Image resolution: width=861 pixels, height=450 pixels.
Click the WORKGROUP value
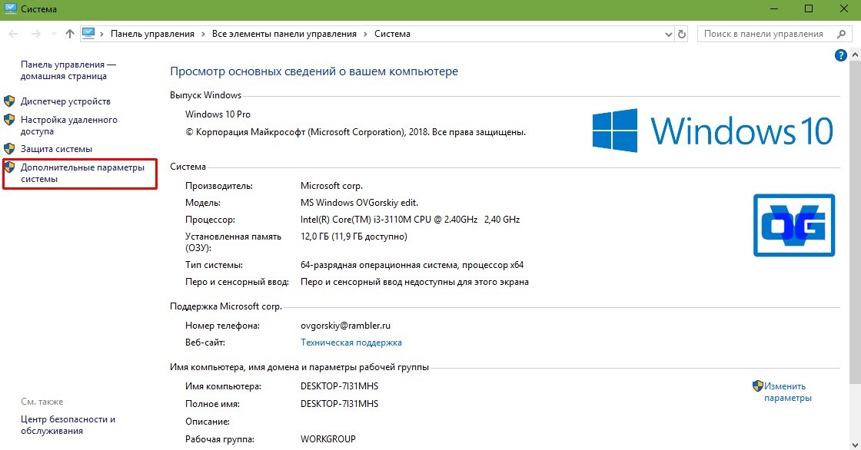click(327, 439)
